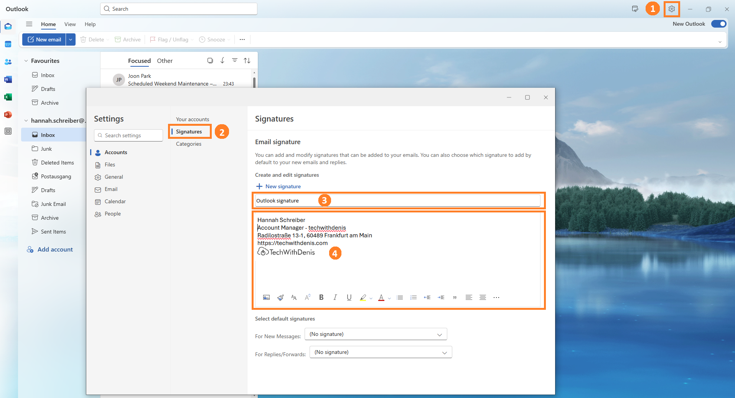735x398 pixels.
Task: Open People app in left rail
Action: point(8,62)
